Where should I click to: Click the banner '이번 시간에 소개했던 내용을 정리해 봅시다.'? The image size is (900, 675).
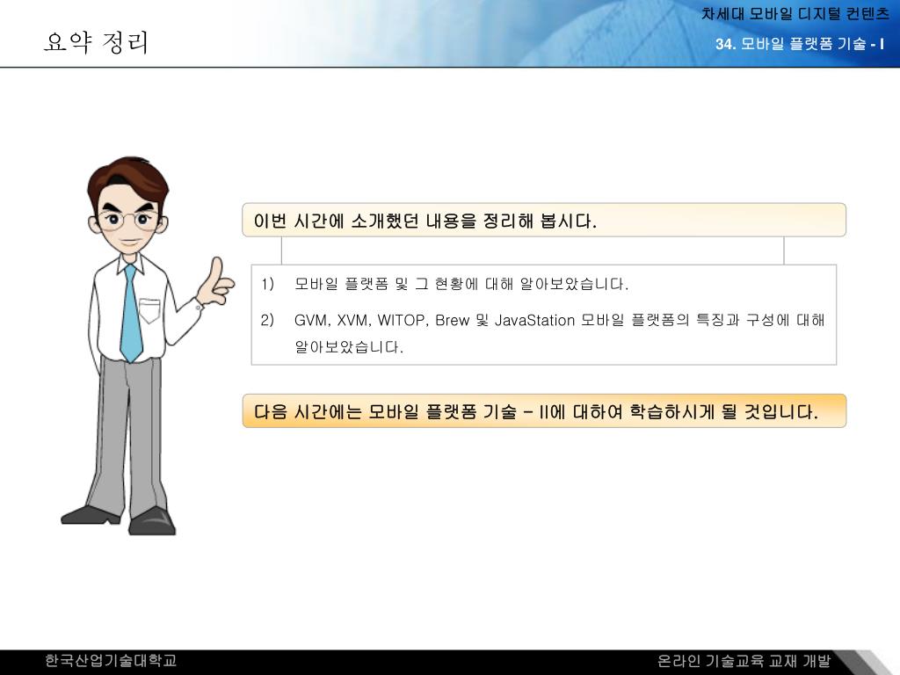point(543,220)
